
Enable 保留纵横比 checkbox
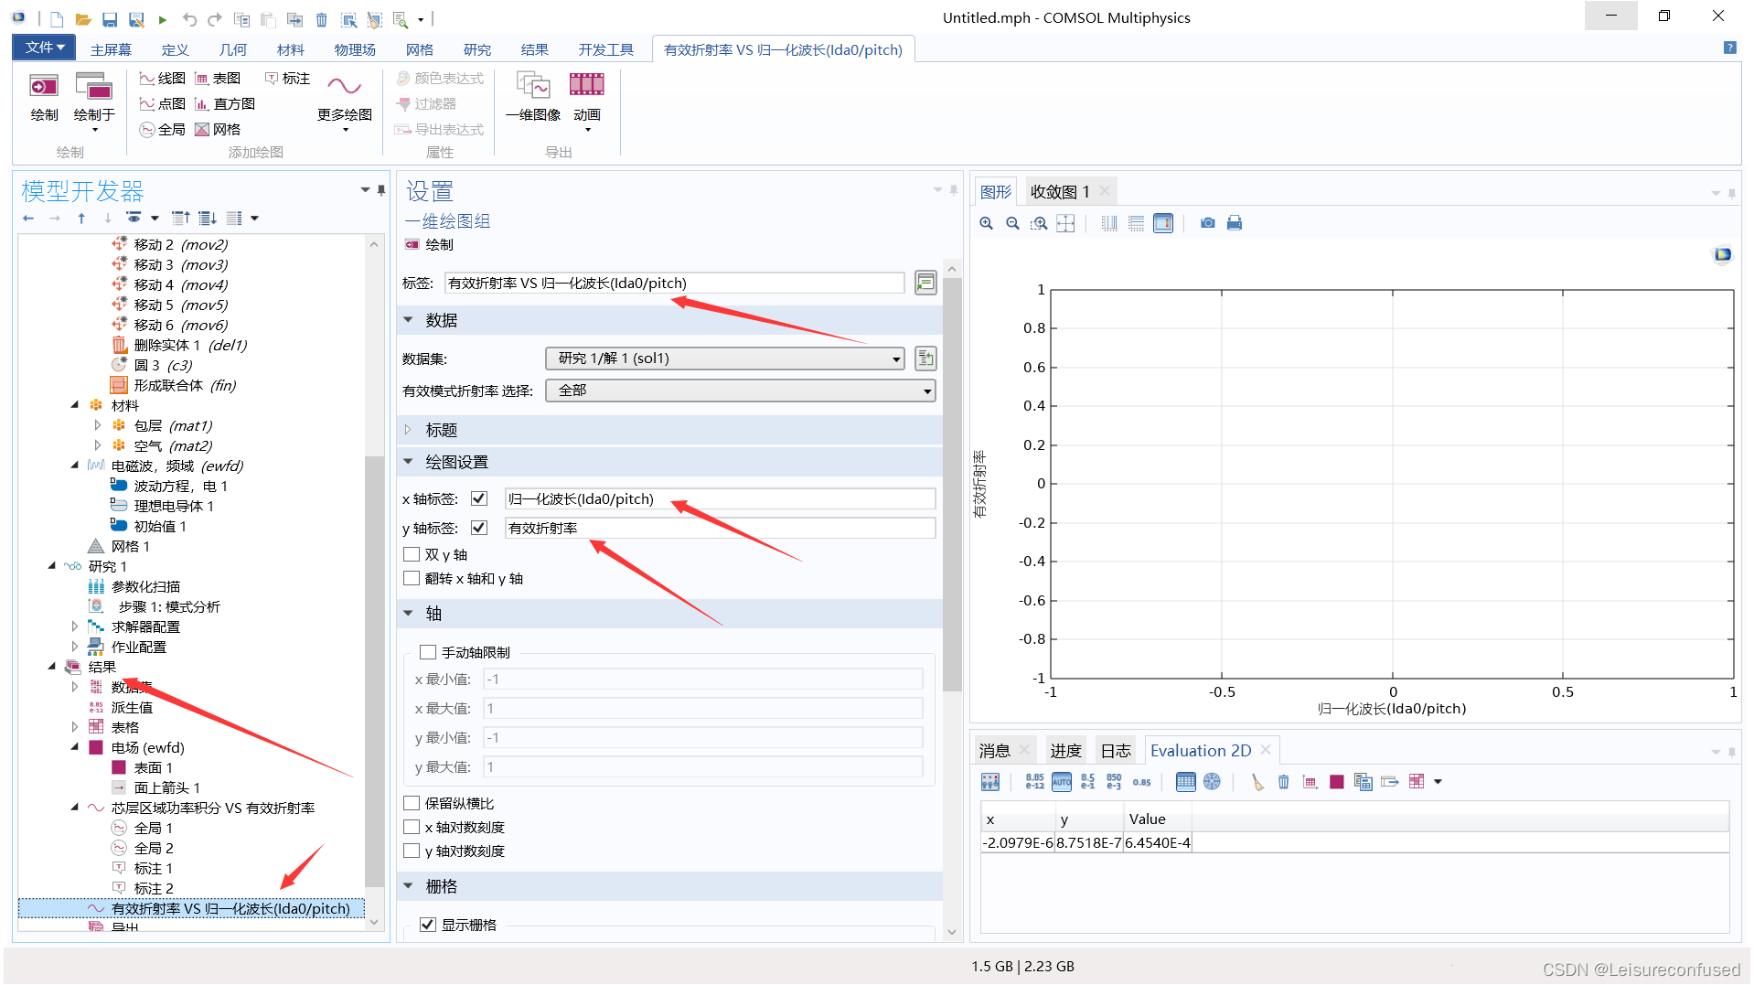tap(412, 804)
